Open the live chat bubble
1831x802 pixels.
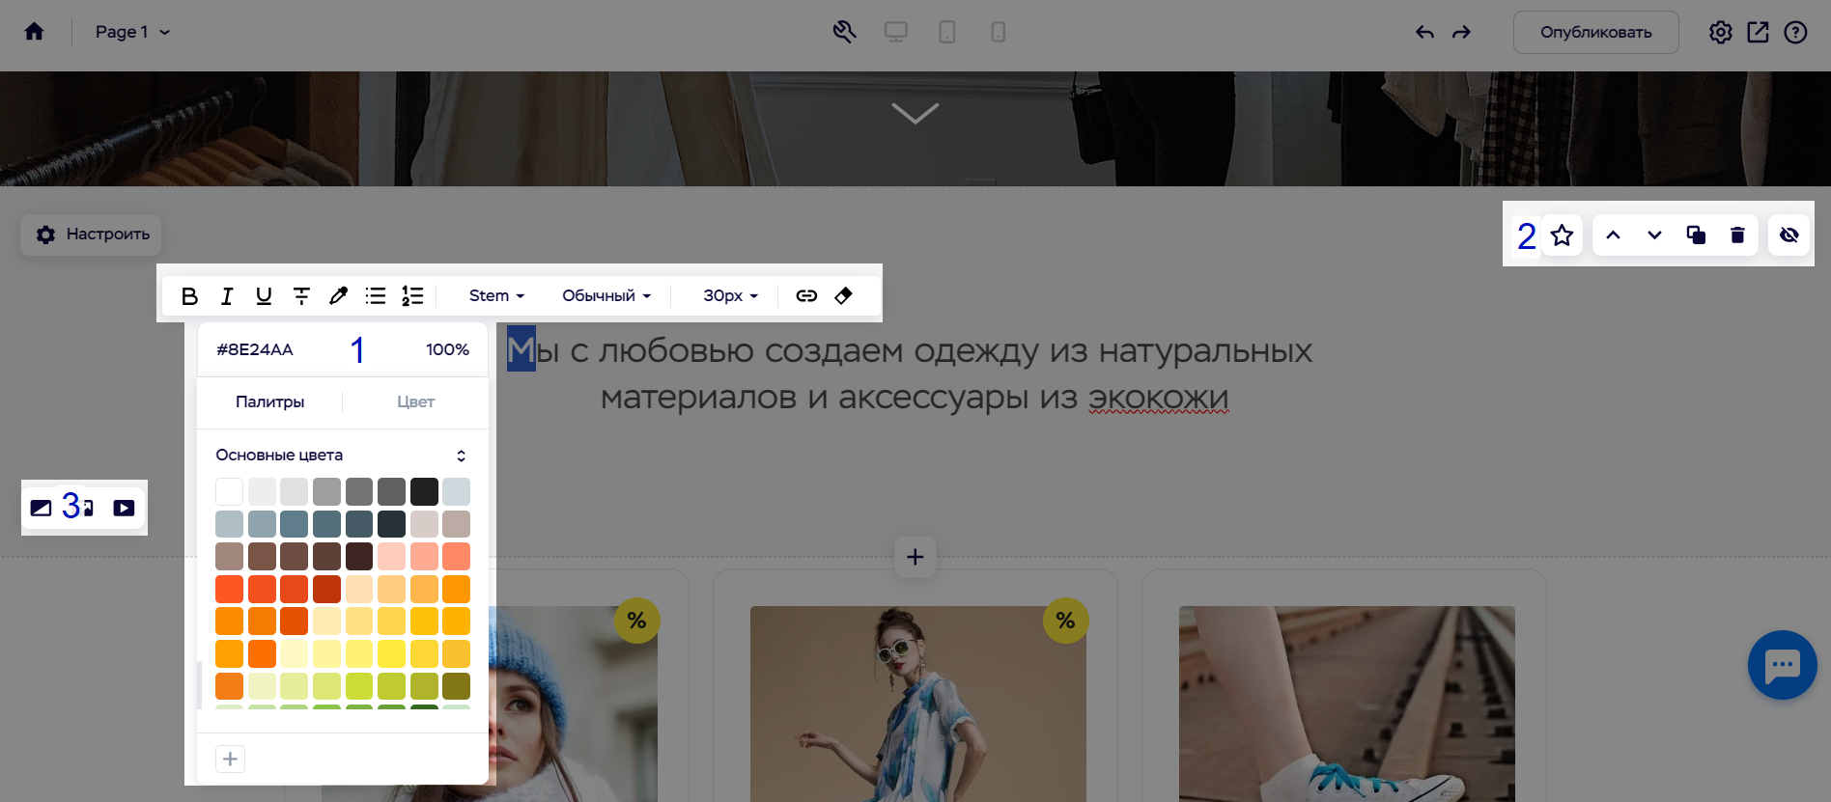(1783, 665)
